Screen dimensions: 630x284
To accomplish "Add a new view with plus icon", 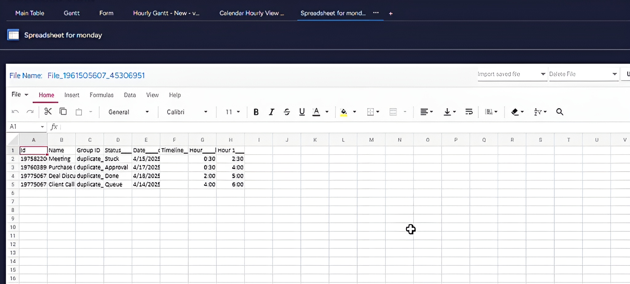I will 391,13.
